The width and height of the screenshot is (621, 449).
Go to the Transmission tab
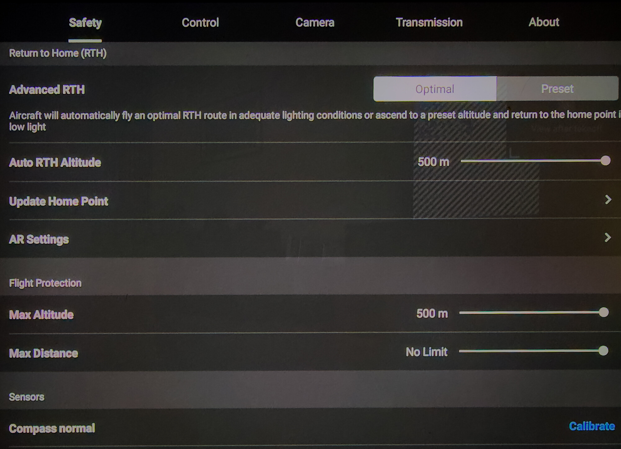429,23
